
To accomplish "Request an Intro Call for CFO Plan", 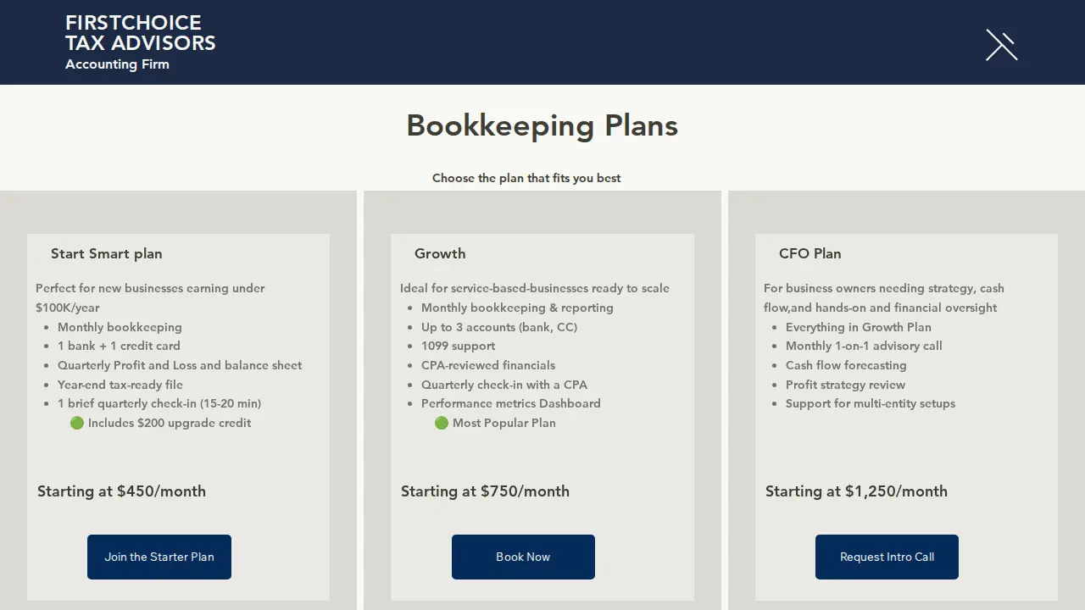I will [x=887, y=557].
